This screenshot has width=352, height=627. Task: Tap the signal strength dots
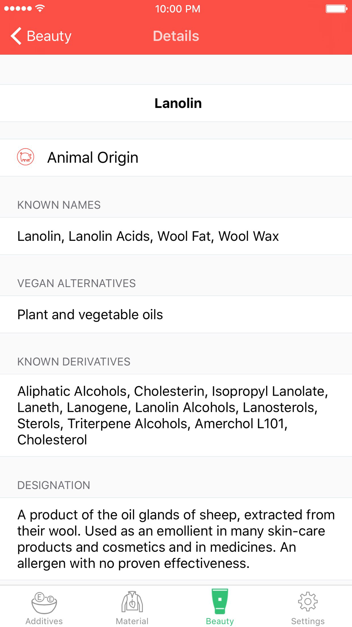(18, 8)
